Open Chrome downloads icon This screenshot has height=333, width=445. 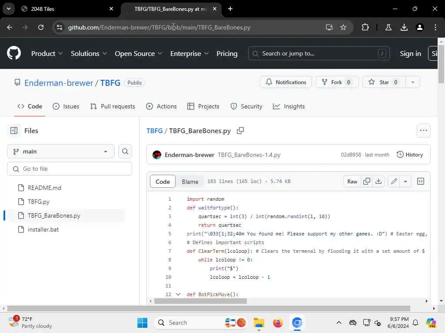404,27
